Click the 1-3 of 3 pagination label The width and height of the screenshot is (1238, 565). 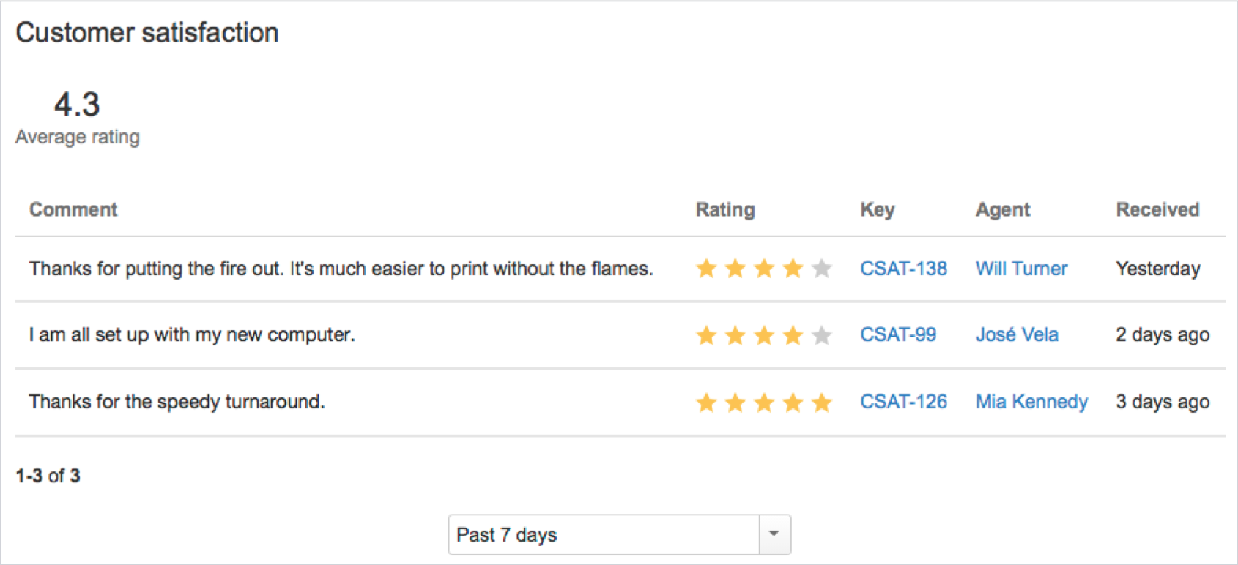[48, 475]
